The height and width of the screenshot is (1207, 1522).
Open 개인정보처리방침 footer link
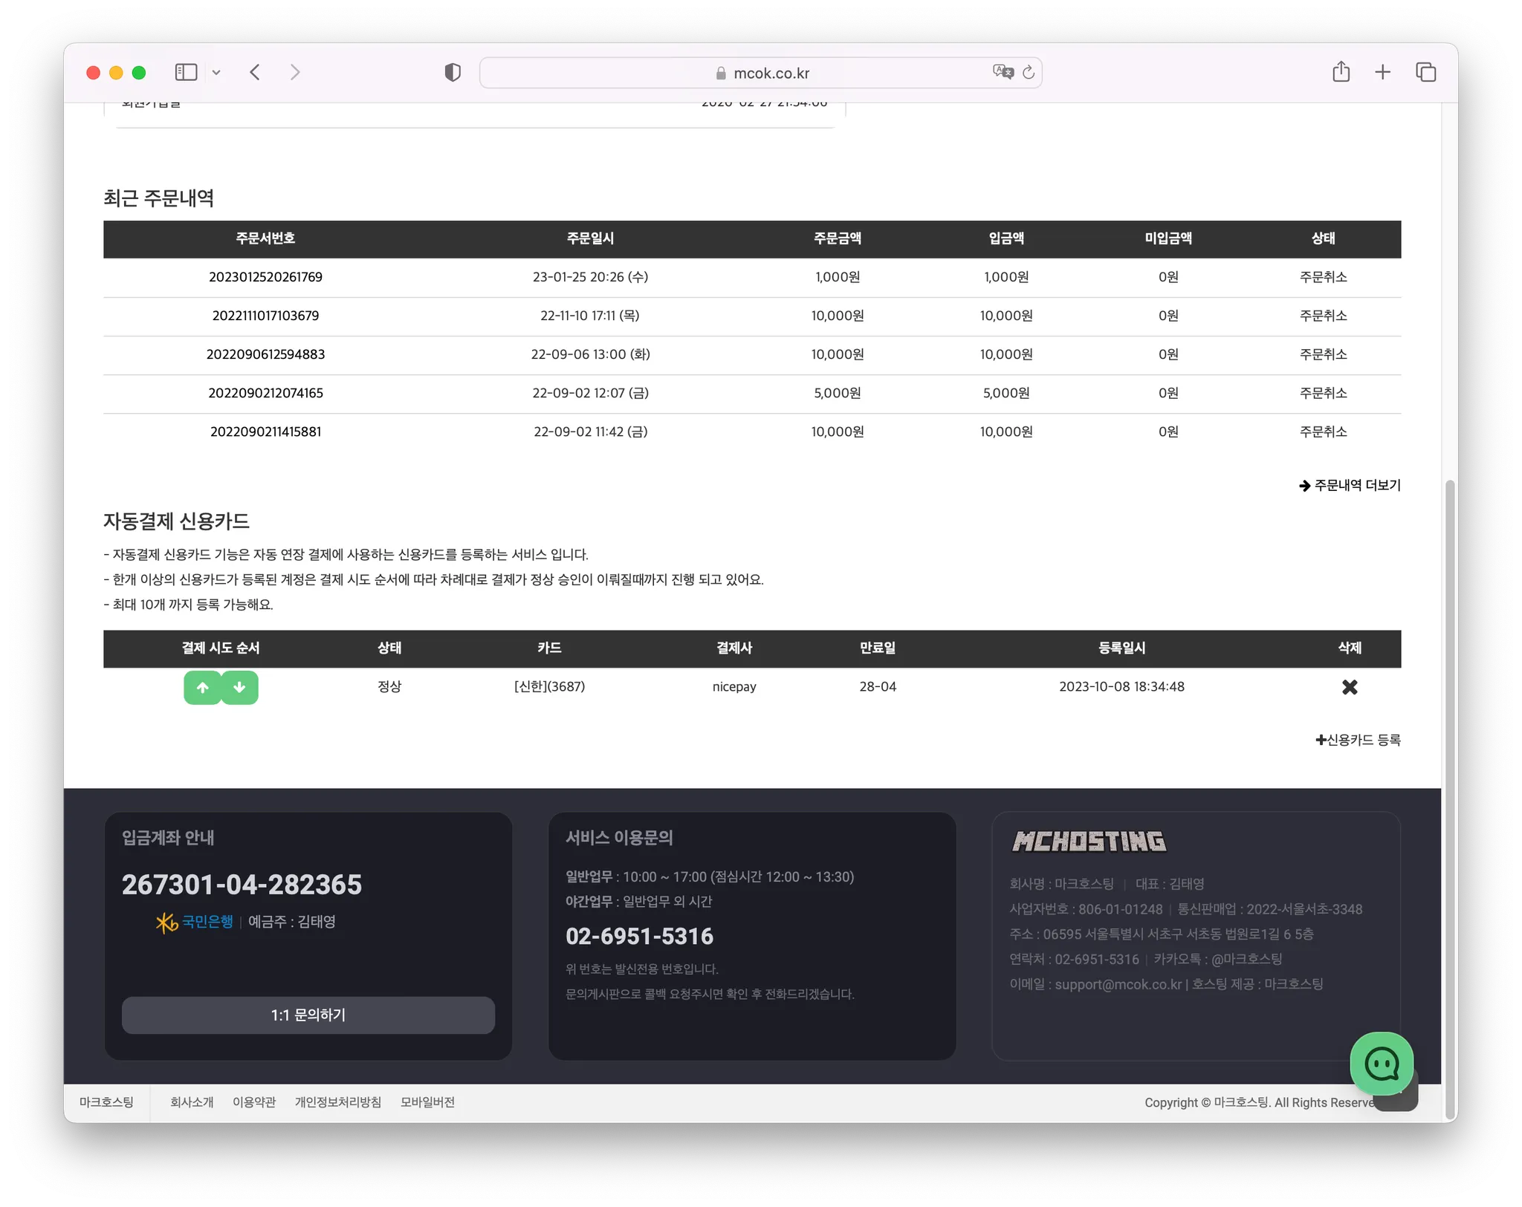point(337,1102)
